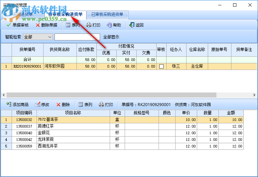Viewport: 258px width, 177px height.
Task: Click the 盒 unit cell of 7572普洱茶
Action: pos(117,120)
